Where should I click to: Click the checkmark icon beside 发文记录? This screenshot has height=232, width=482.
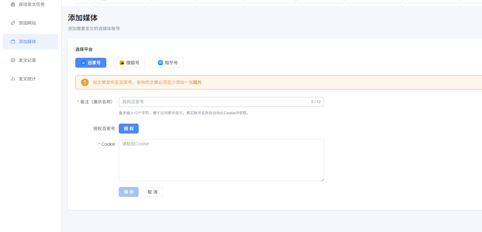point(13,60)
